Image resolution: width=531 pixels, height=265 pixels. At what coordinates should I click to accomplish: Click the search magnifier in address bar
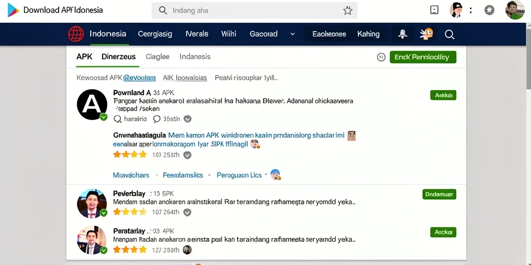click(x=163, y=10)
